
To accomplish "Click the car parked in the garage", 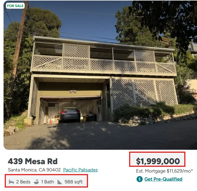I will pos(70,114).
